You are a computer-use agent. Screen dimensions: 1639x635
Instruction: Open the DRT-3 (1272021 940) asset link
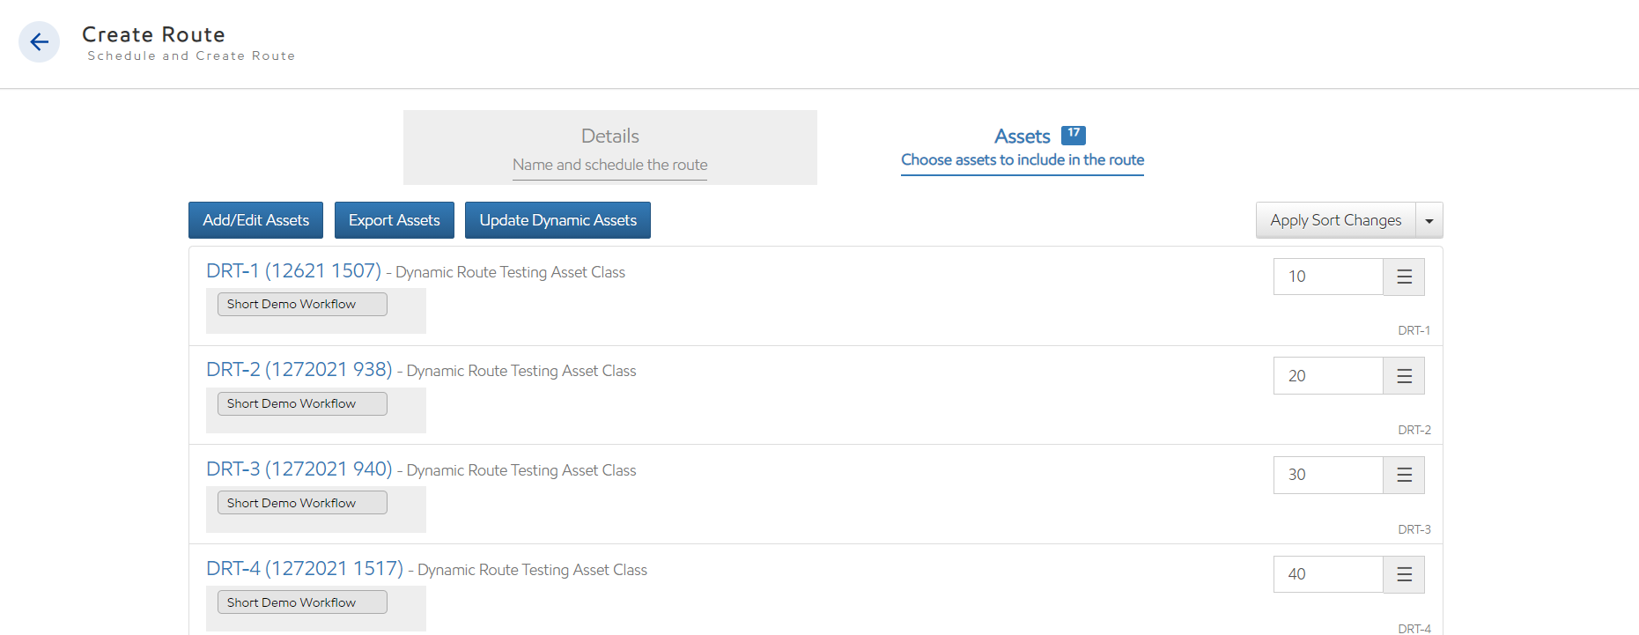(299, 469)
